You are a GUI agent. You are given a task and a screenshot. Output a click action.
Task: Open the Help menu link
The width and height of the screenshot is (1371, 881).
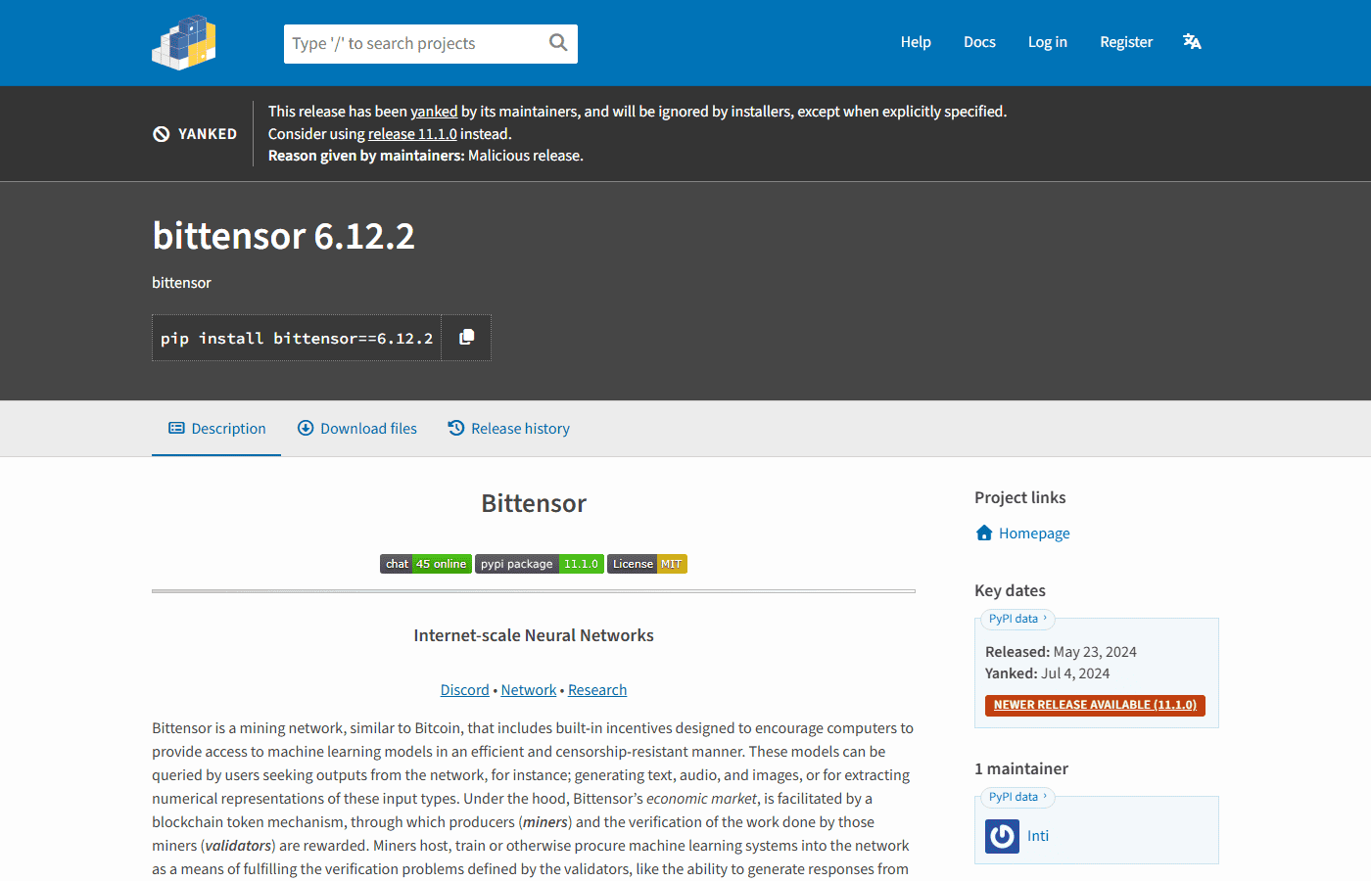(916, 42)
